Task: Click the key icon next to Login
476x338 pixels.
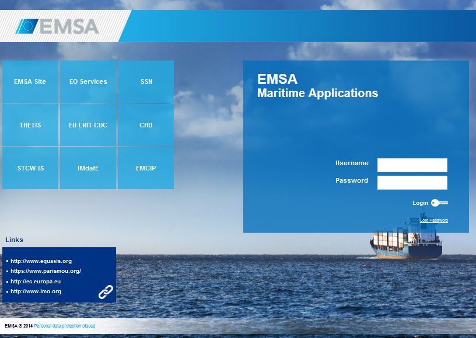Action: click(x=440, y=202)
